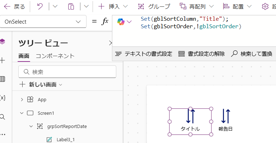Click the sort arrows icon above 報告日
276x143 pixels.
pyautogui.click(x=226, y=116)
